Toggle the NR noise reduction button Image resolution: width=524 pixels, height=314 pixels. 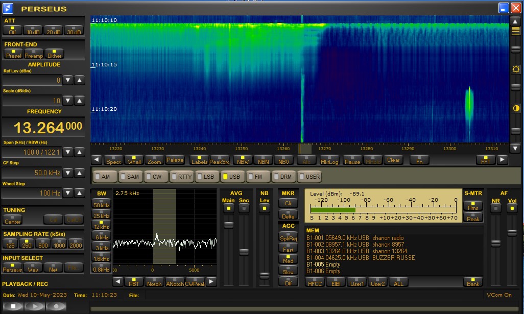point(495,208)
